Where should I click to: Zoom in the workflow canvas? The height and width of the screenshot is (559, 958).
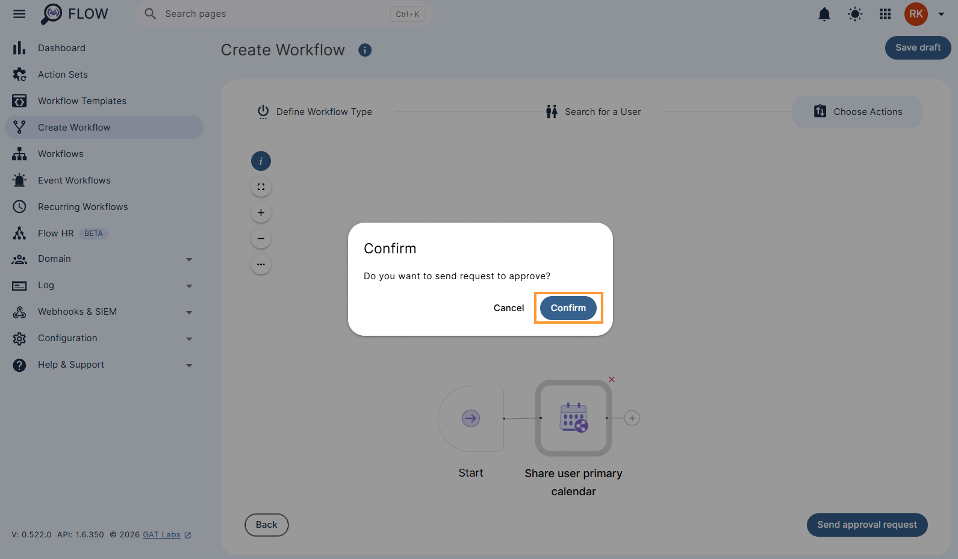tap(261, 213)
